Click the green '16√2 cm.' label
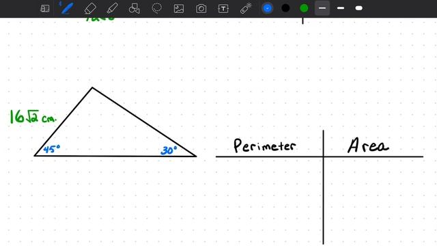 point(33,117)
